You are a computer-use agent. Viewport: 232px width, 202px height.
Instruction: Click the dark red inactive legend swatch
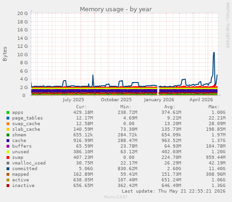8,186
